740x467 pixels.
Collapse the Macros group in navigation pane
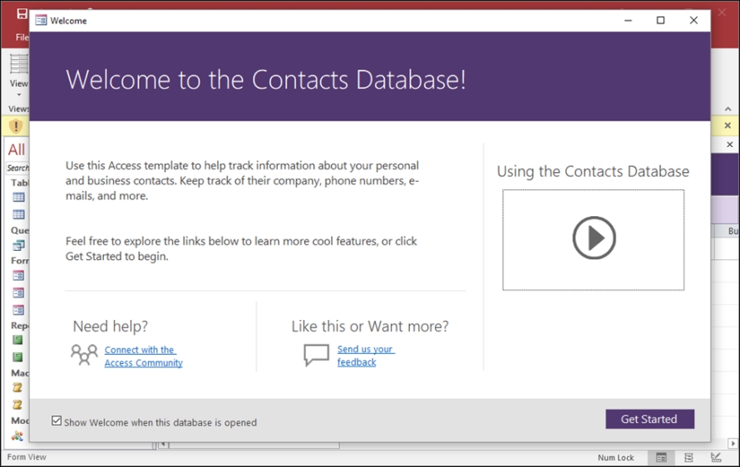coord(20,372)
